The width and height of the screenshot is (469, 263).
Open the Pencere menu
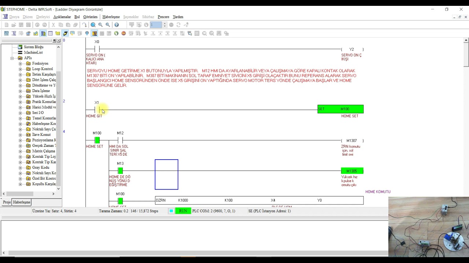[163, 17]
